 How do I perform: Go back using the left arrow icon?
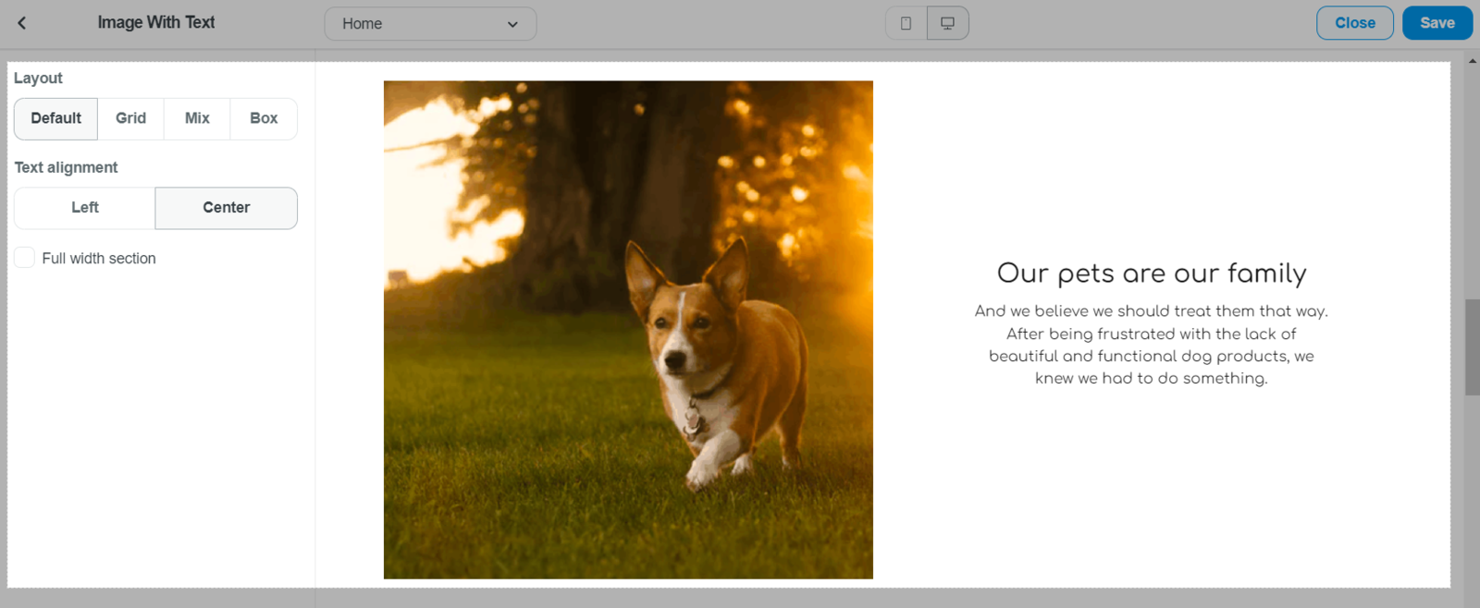[x=22, y=23]
